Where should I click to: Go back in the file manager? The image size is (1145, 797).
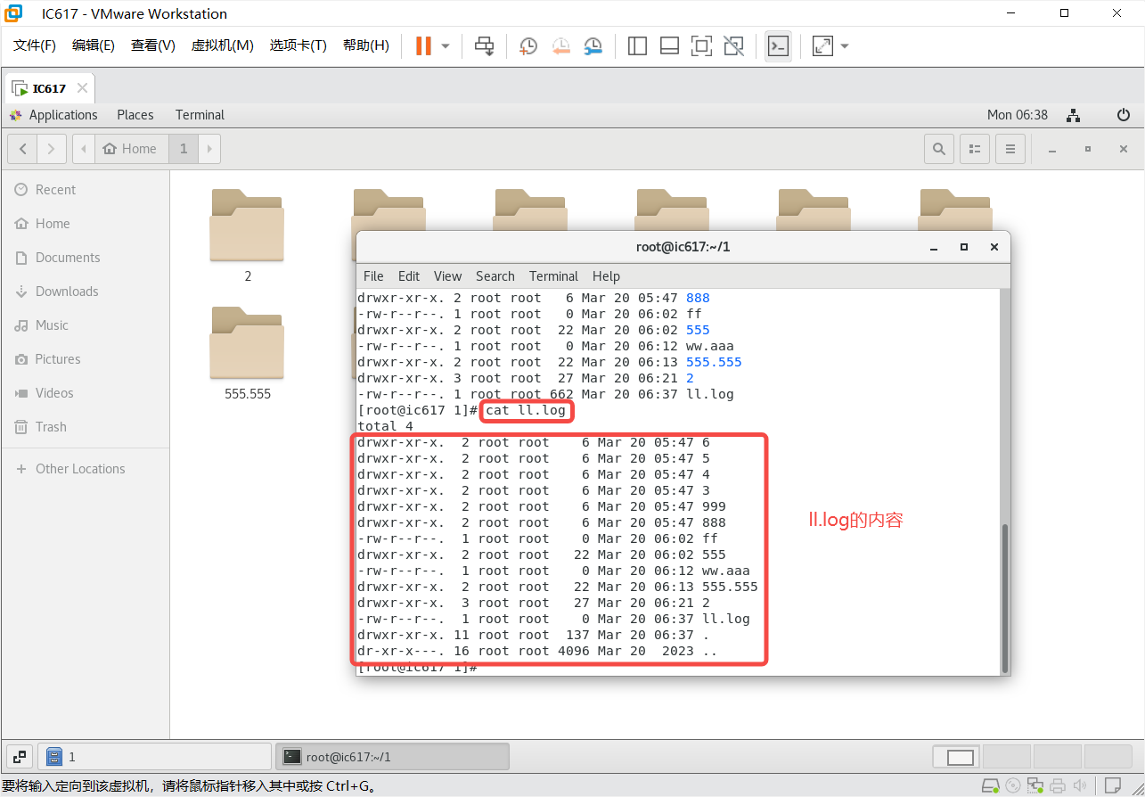pos(22,149)
